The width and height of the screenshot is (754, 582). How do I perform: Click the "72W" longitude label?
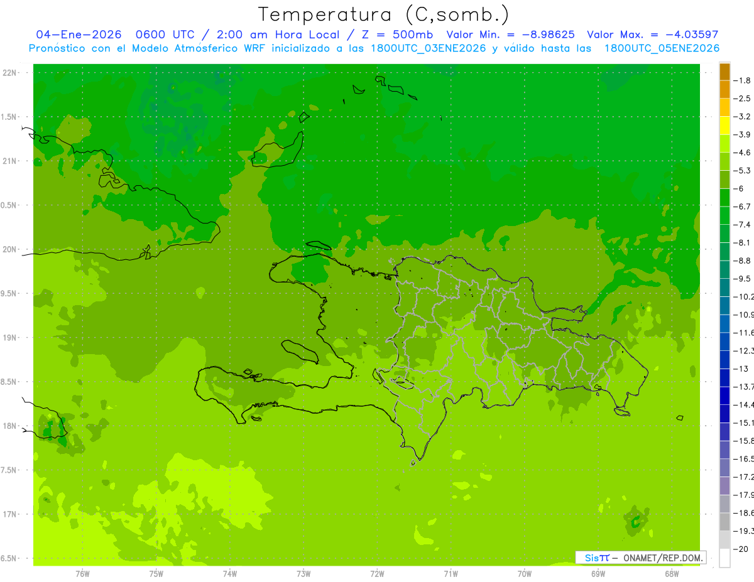pyautogui.click(x=377, y=574)
